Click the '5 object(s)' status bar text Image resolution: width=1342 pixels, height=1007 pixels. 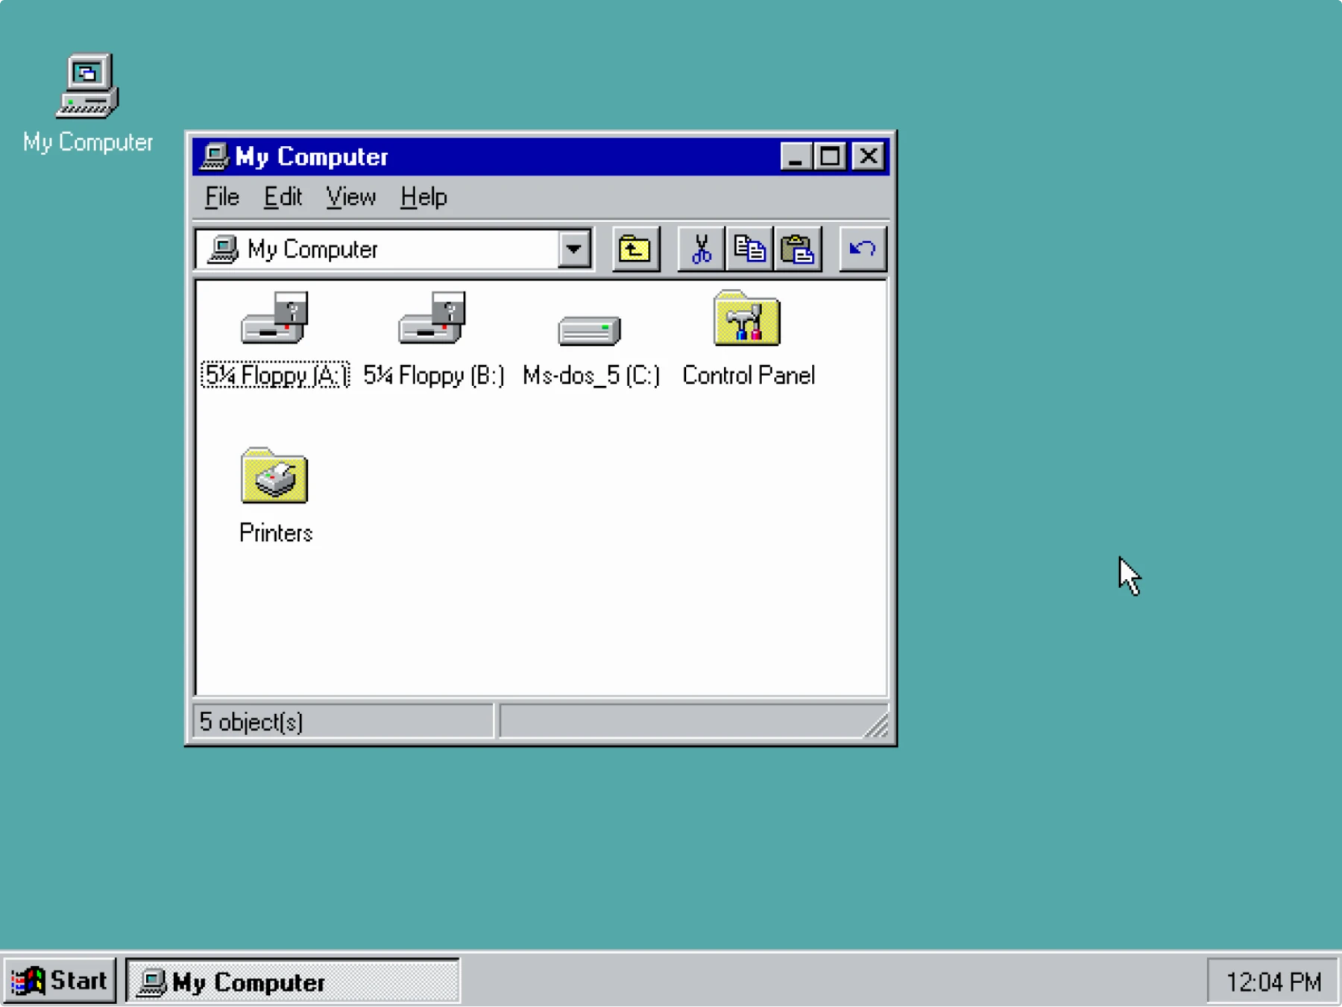[x=251, y=722]
